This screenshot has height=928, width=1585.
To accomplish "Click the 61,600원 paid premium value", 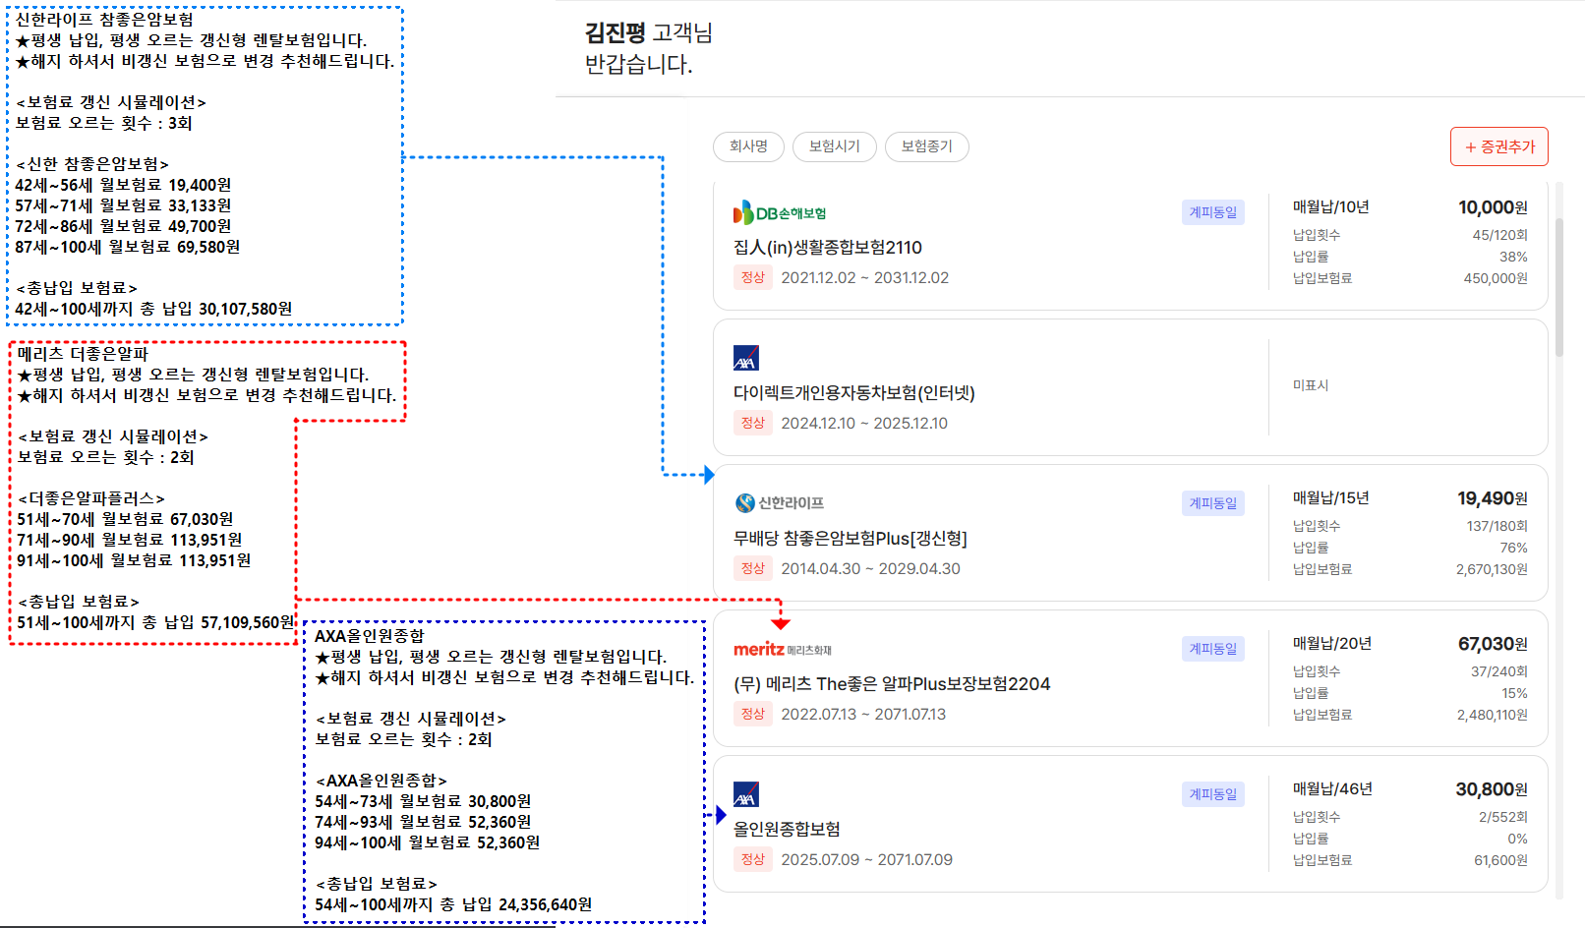I will 1500,860.
